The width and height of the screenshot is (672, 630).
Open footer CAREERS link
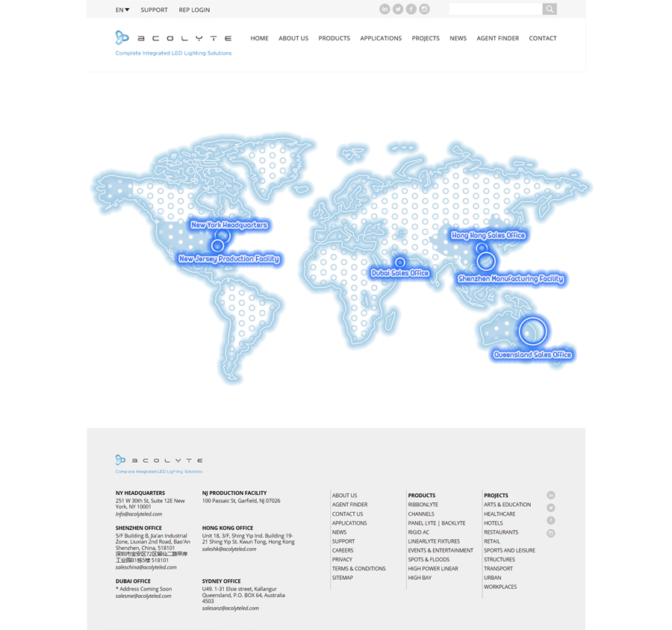click(x=343, y=550)
